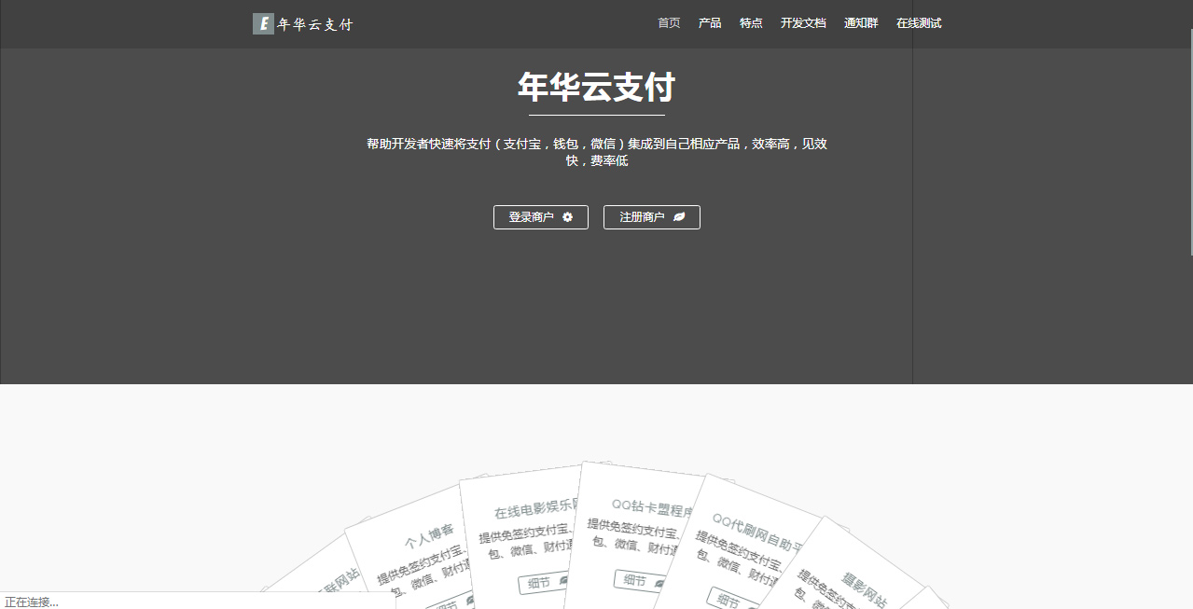The height and width of the screenshot is (609, 1193).
Task: Select the QQ钻卡盟 card title
Action: [x=652, y=508]
